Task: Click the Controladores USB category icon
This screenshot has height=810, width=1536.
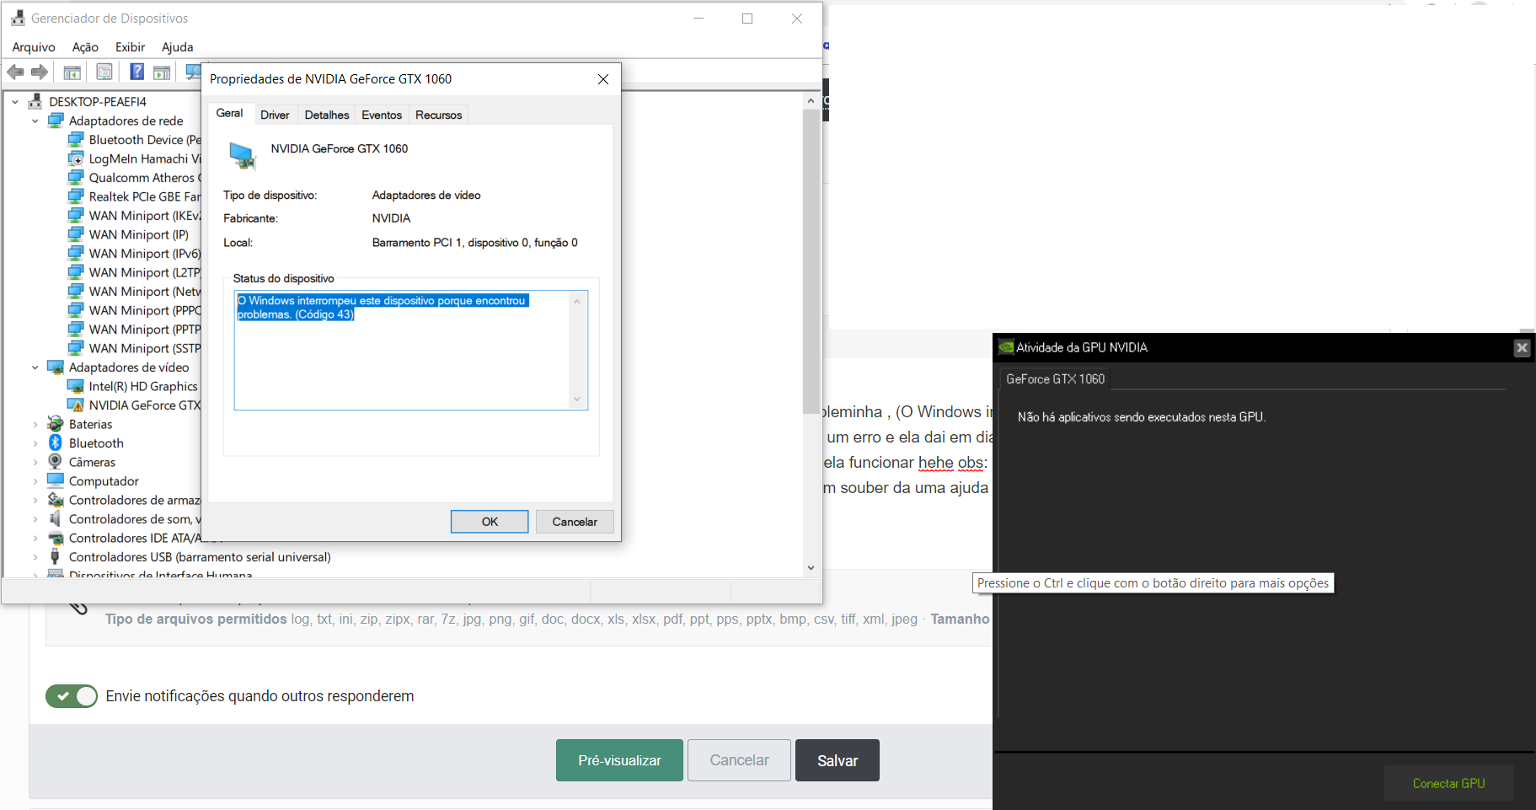Action: 56,557
